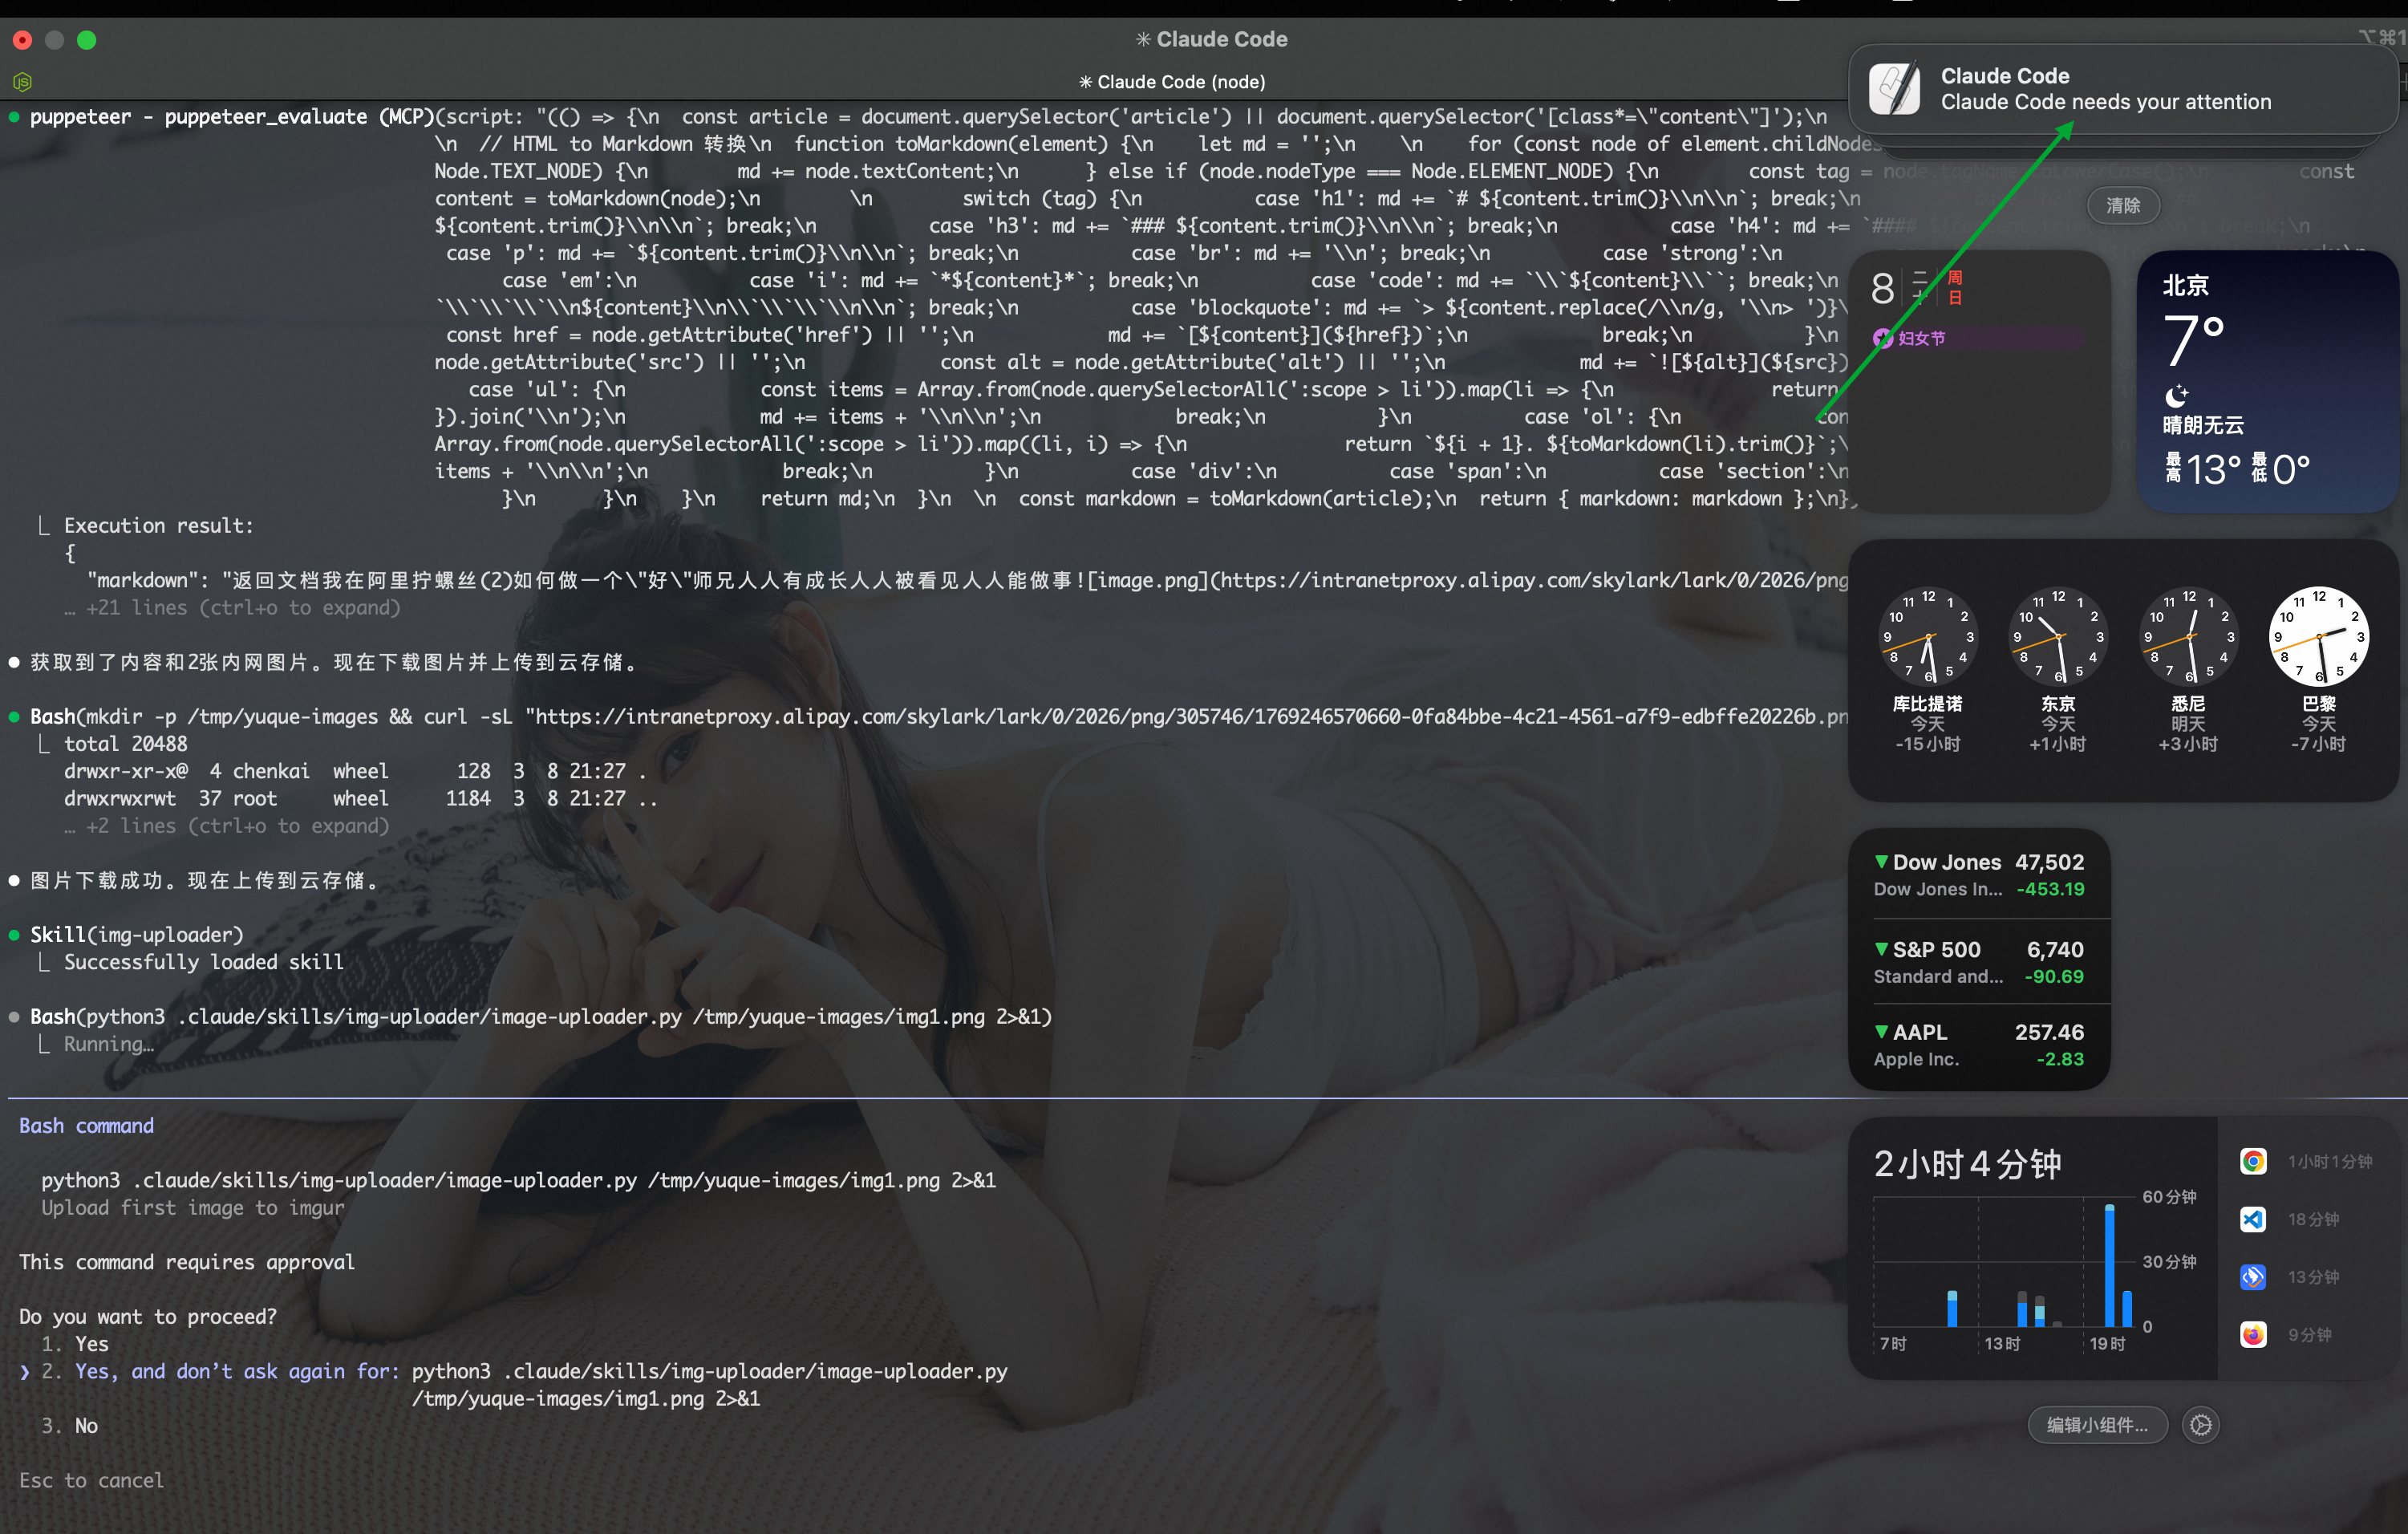Switch to the Claude Code (node) tab
Screen dimensions: 2408x1534
pos(1172,82)
